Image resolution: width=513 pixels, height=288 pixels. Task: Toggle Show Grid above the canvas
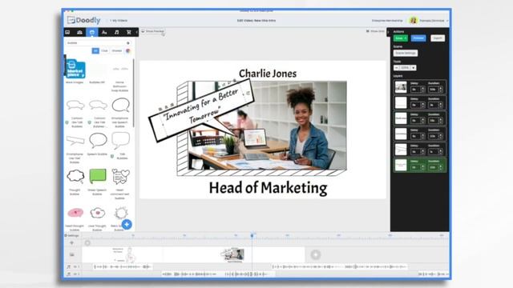click(375, 31)
